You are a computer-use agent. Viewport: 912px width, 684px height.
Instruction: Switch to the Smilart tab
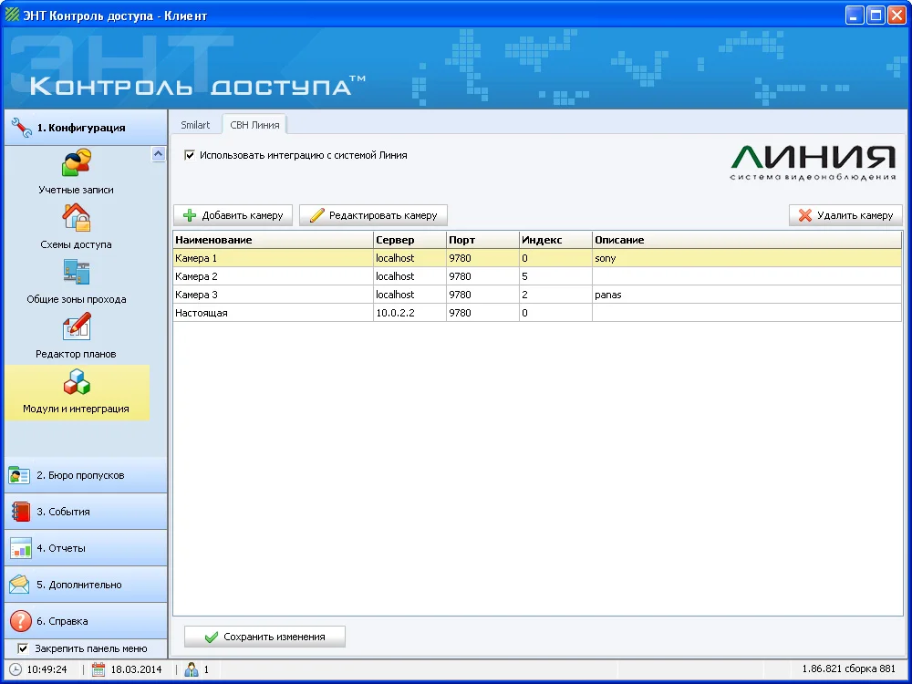pyautogui.click(x=195, y=125)
